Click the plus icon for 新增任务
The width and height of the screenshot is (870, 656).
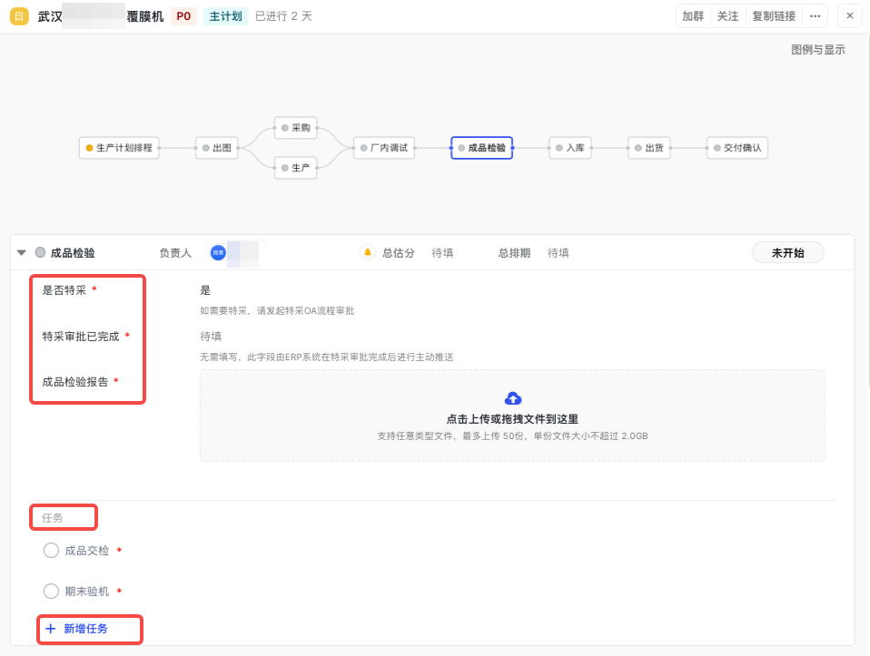pos(51,629)
